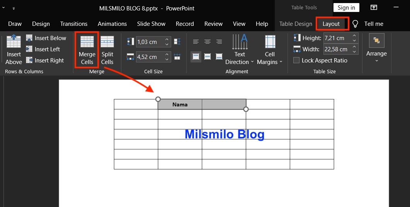Merge the selected cells with Merge Cells
The image size is (410, 207).
(87, 50)
